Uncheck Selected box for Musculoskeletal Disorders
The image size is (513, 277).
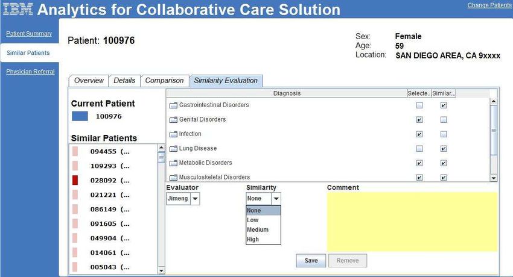[419, 178]
